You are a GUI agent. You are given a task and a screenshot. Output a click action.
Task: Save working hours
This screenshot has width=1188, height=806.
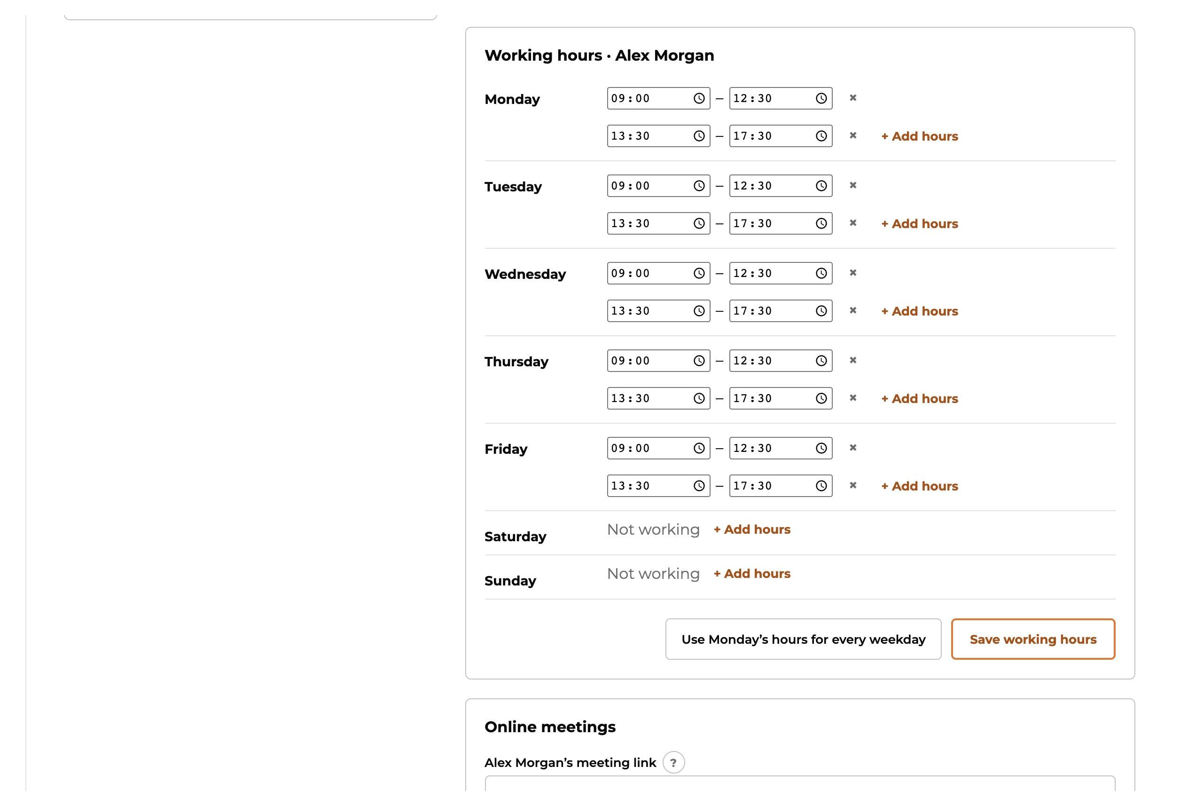pyautogui.click(x=1032, y=639)
